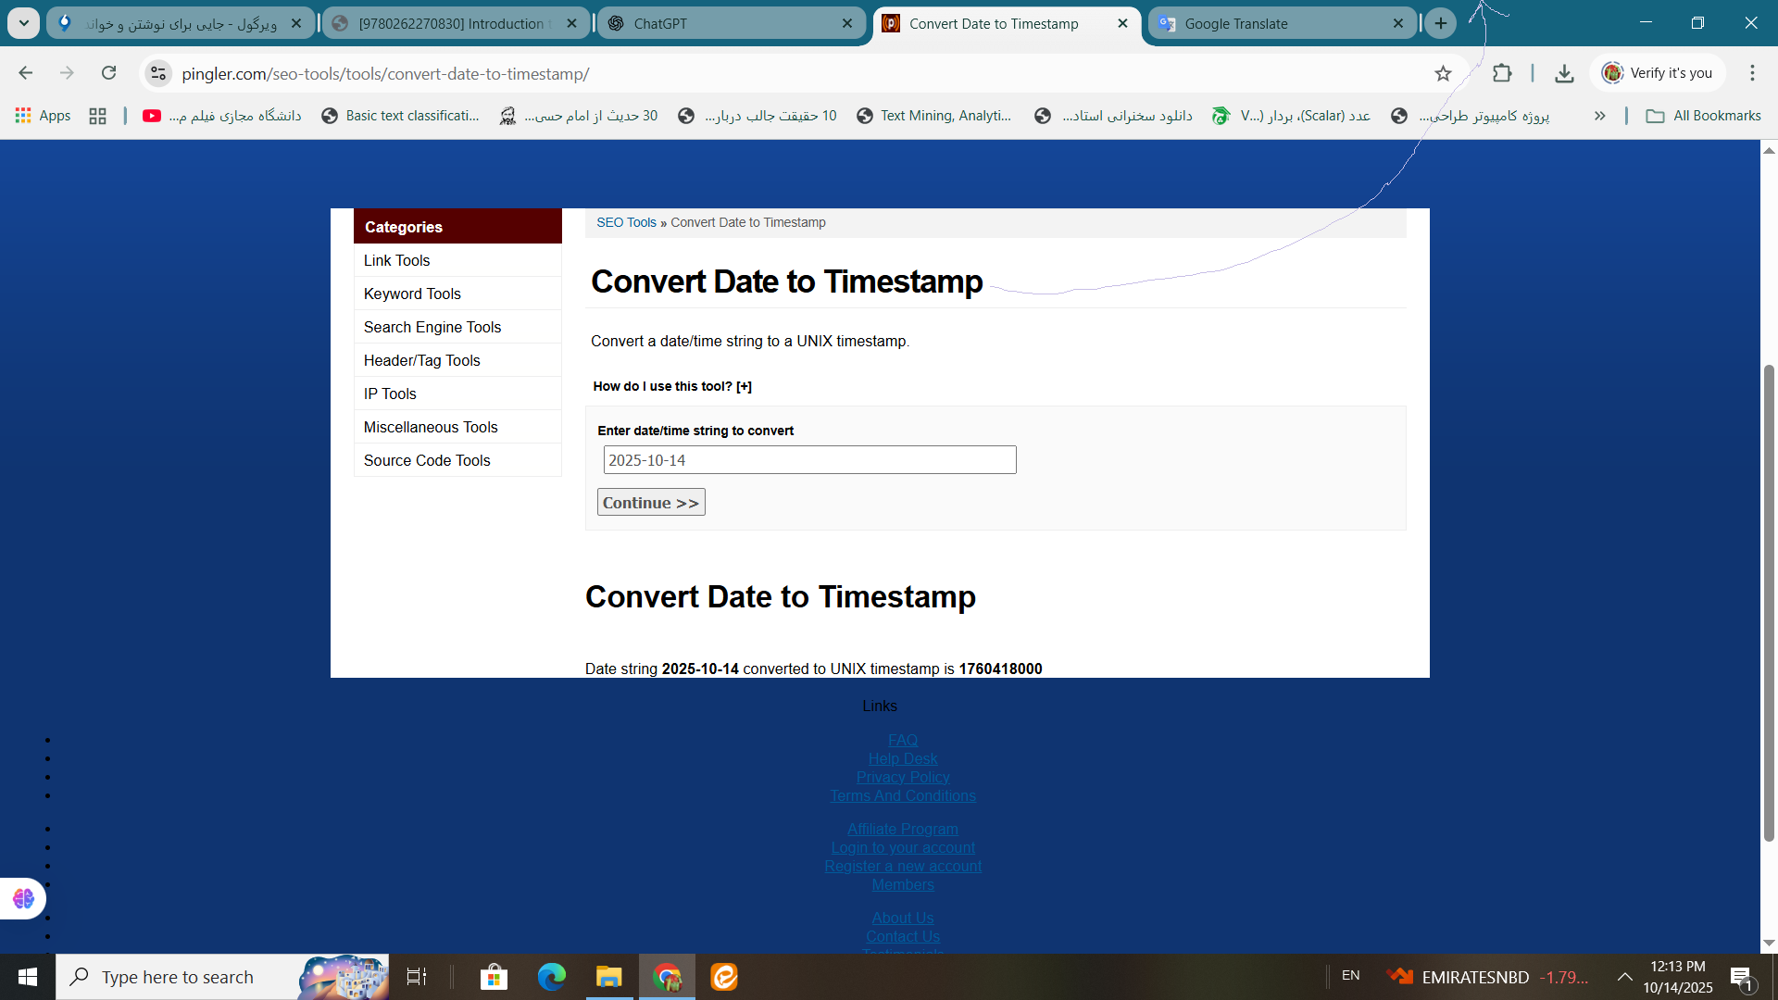Show more bookmarks chevron

point(1599,116)
